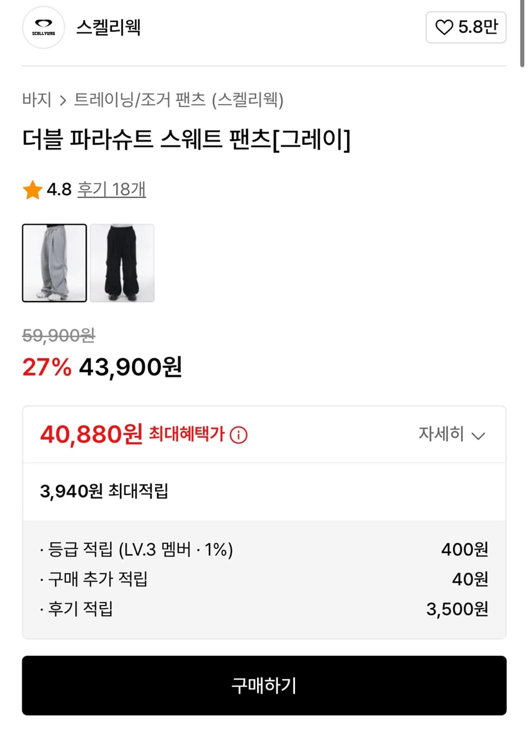528x749 pixels.
Task: Click the breadcrumb arrow after 바지
Action: point(63,101)
